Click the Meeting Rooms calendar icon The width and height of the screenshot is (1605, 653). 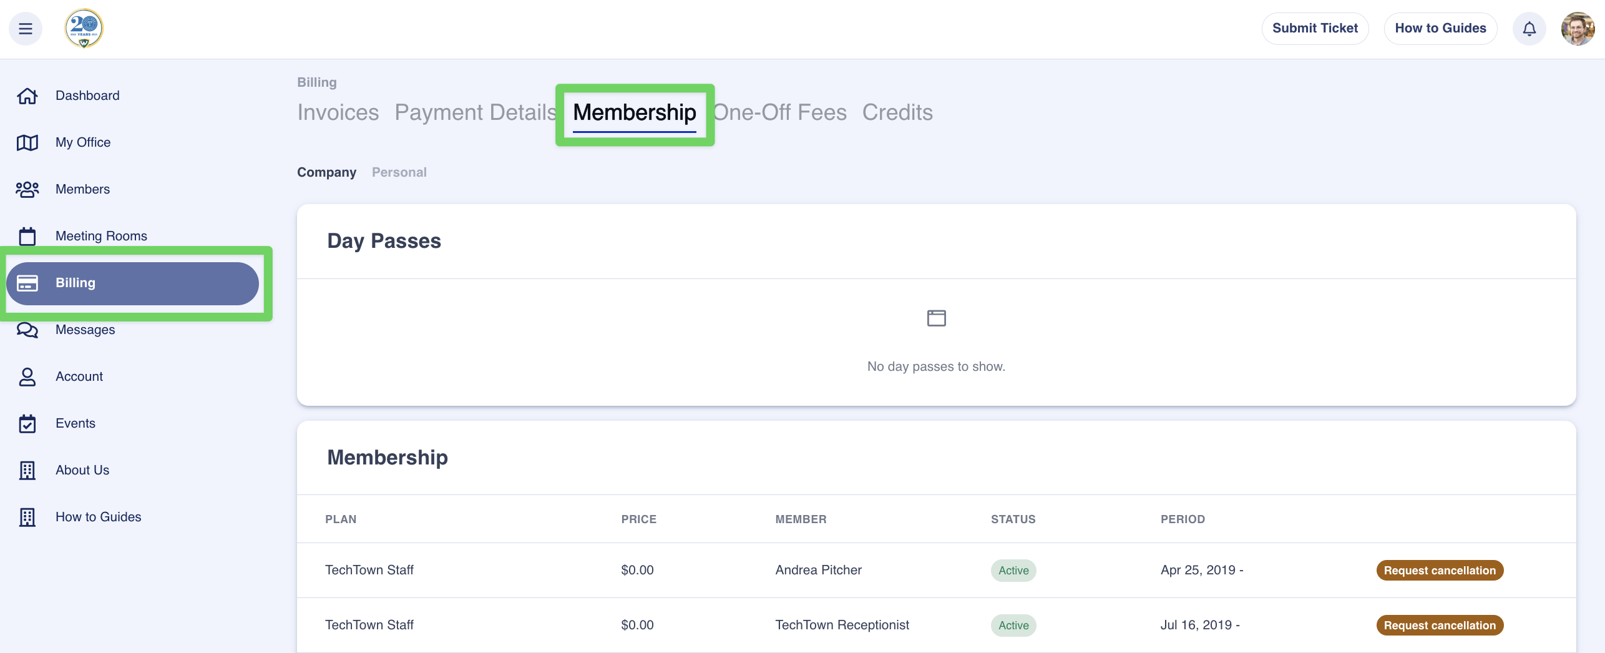pyautogui.click(x=27, y=237)
